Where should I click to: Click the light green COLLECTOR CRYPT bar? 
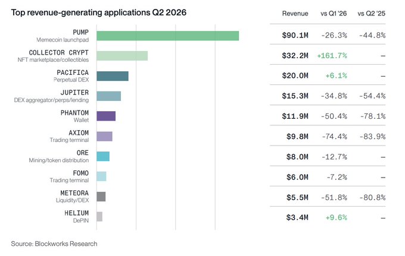coord(122,56)
